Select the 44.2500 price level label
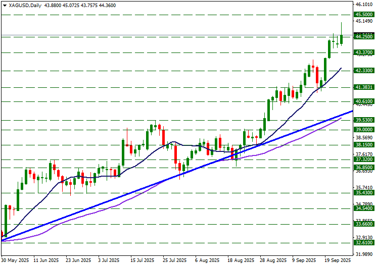This screenshot has width=376, height=266. click(364, 37)
